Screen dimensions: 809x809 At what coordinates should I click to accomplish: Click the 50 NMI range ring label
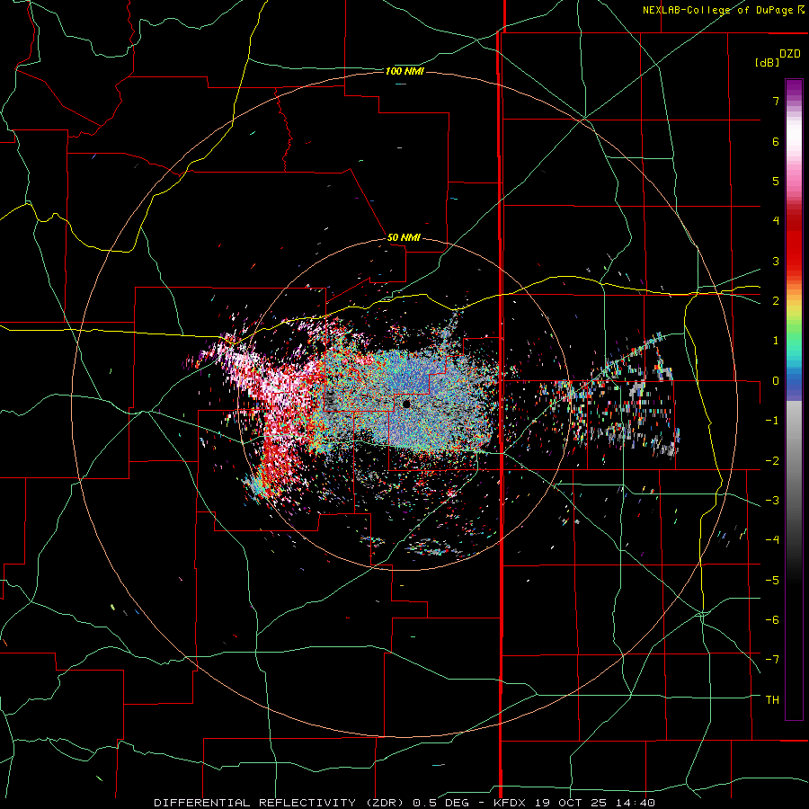coord(404,238)
